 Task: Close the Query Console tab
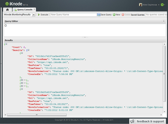click(x=34, y=9)
